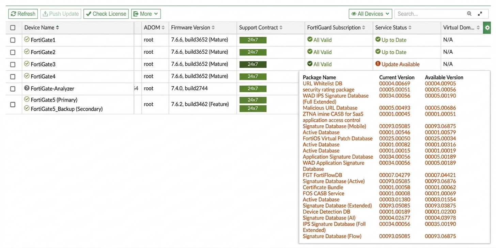Check the FortiGate1 row checkbox
496x248 pixels.
pos(13,40)
